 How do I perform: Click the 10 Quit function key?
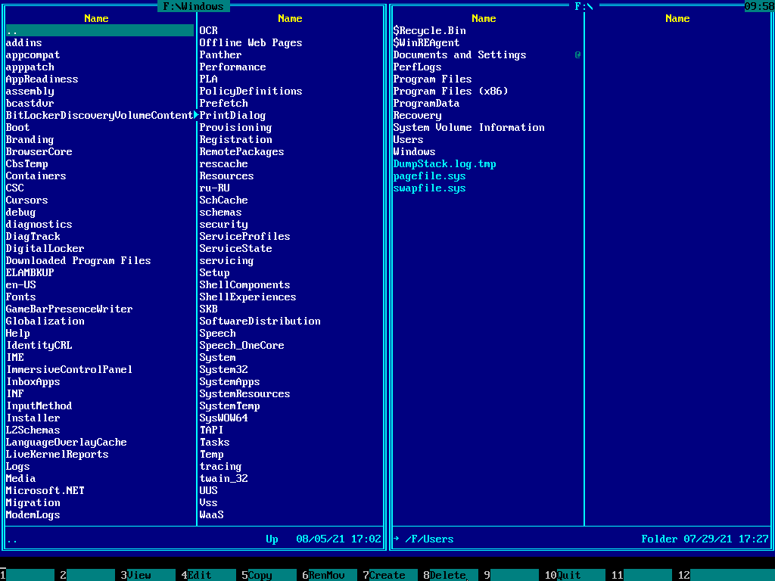[x=575, y=575]
